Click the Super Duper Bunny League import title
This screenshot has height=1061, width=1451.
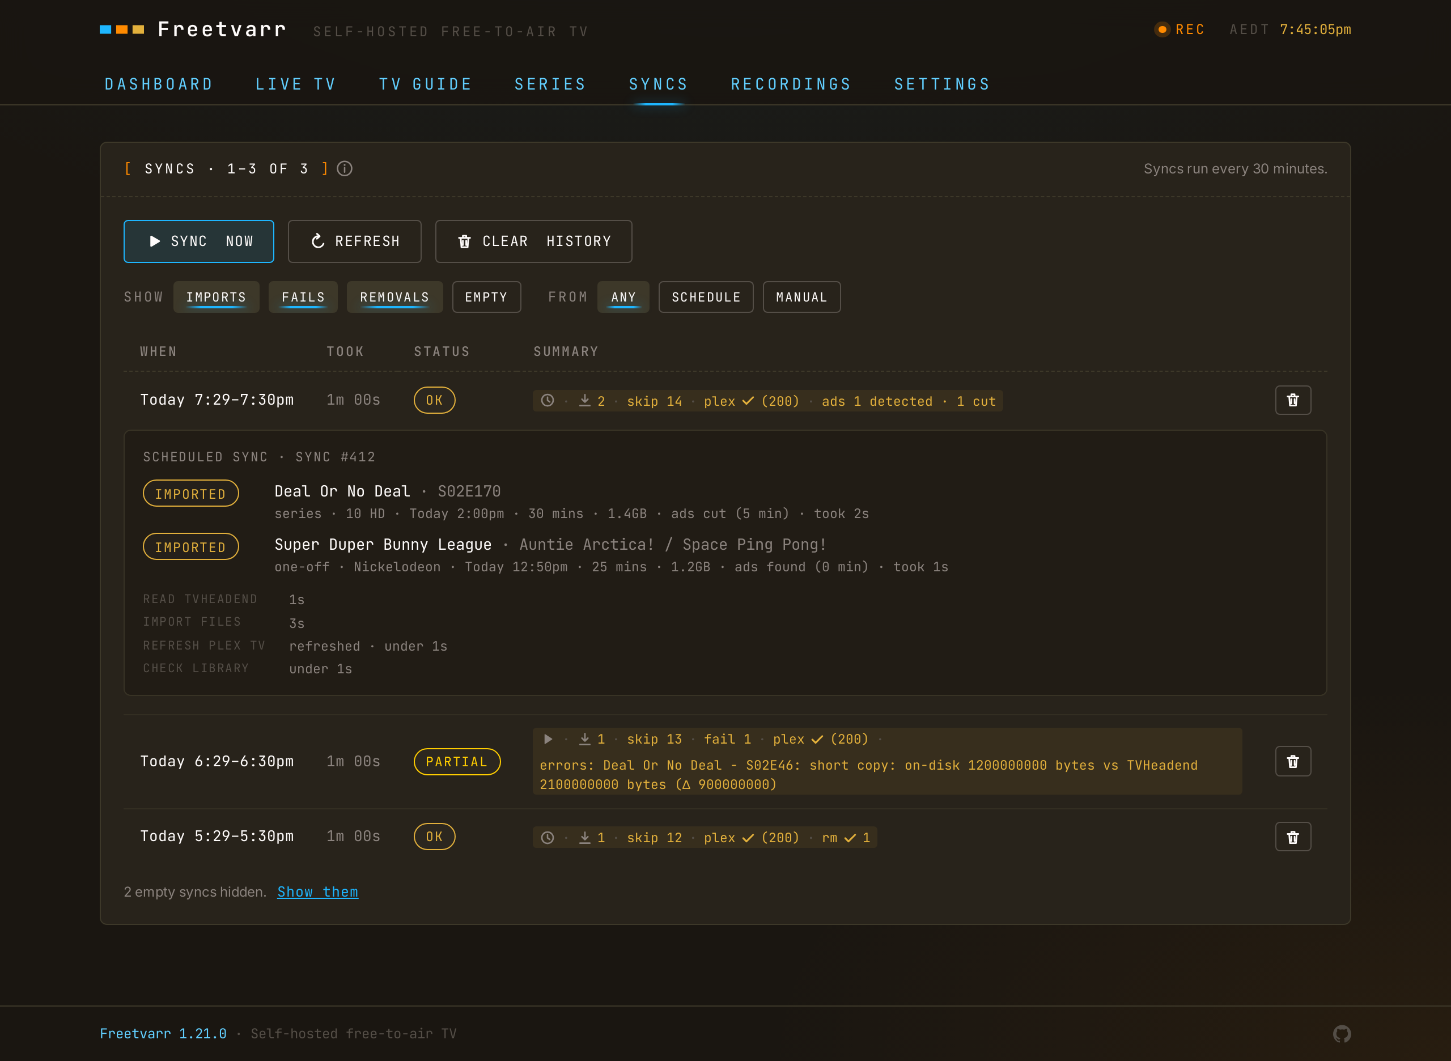(x=384, y=545)
